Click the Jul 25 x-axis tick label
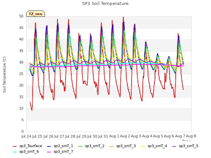Viewport: 211px width, 158px height. pyautogui.click(x=37, y=136)
